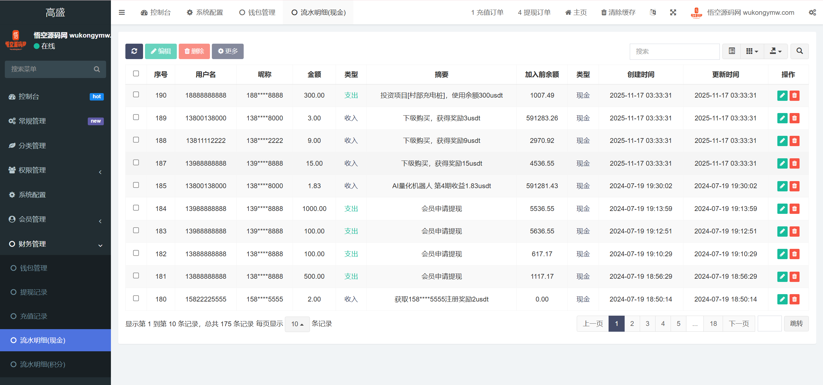Open the page size 10 dropdown
The image size is (823, 385).
297,324
